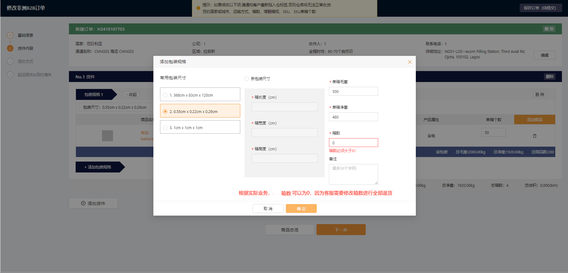Select the 1cm x 1cm x 1cm size option
Image resolution: width=568 pixels, height=273 pixels.
[165, 128]
